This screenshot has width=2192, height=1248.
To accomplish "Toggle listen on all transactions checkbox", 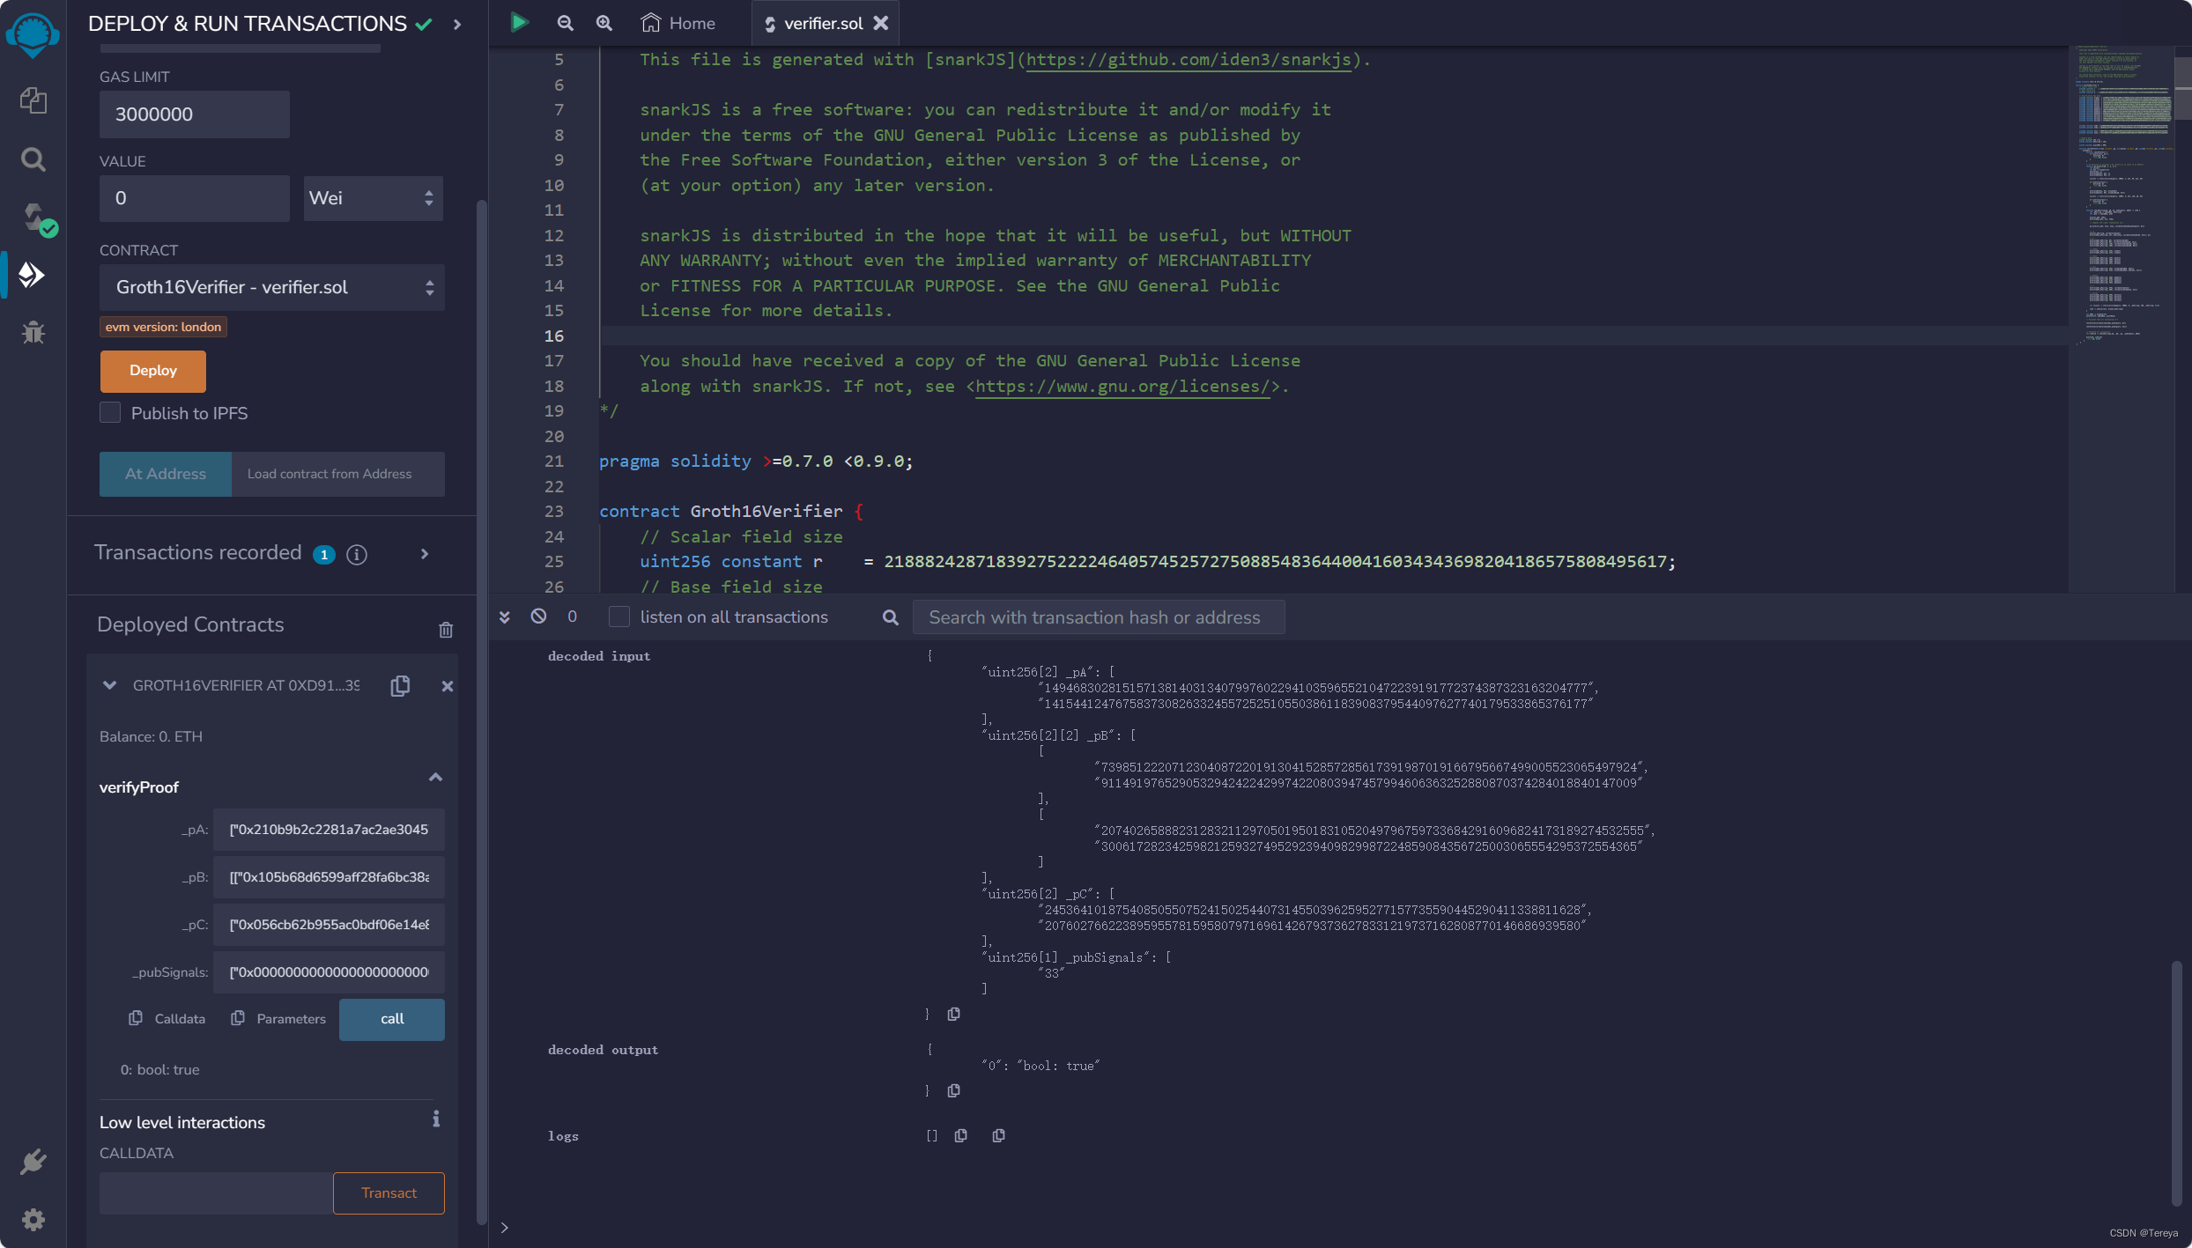I will (x=616, y=617).
